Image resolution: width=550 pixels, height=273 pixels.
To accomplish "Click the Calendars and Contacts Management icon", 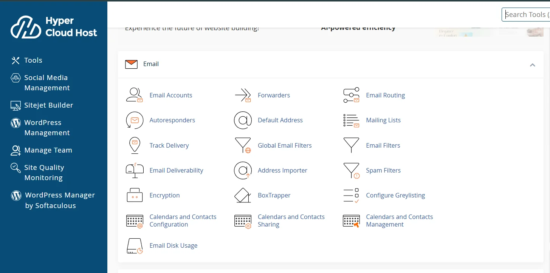I will 351,221.
